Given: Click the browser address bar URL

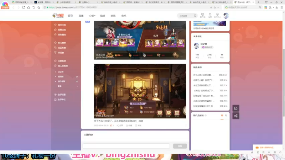Looking at the screenshot, I should pyautogui.click(x=73, y=7).
